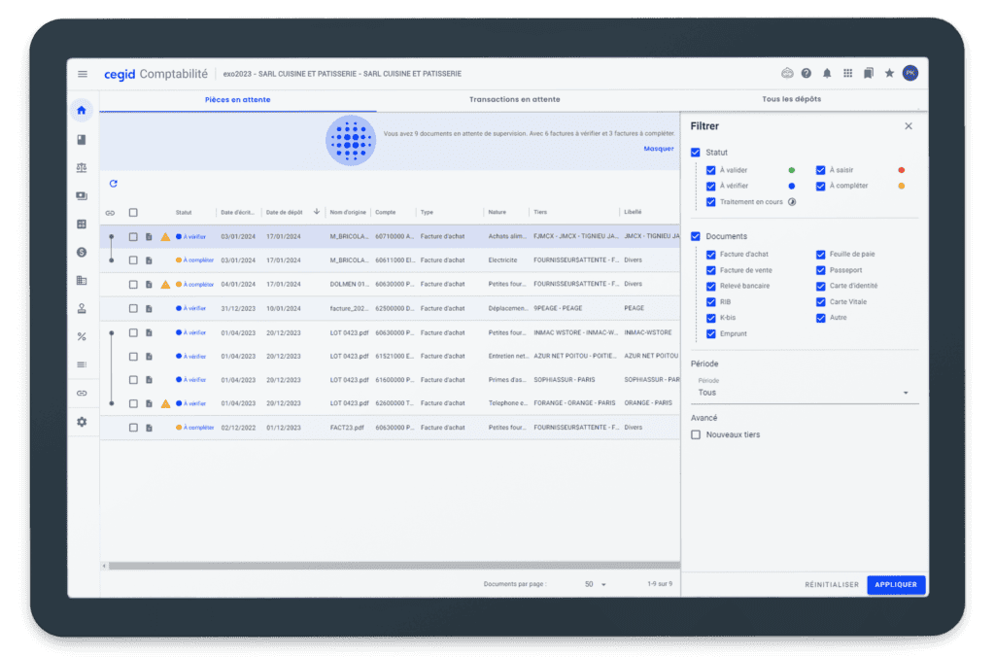This screenshot has height=657, width=995.
Task: Click the percent icon in sidebar
Action: (x=82, y=336)
